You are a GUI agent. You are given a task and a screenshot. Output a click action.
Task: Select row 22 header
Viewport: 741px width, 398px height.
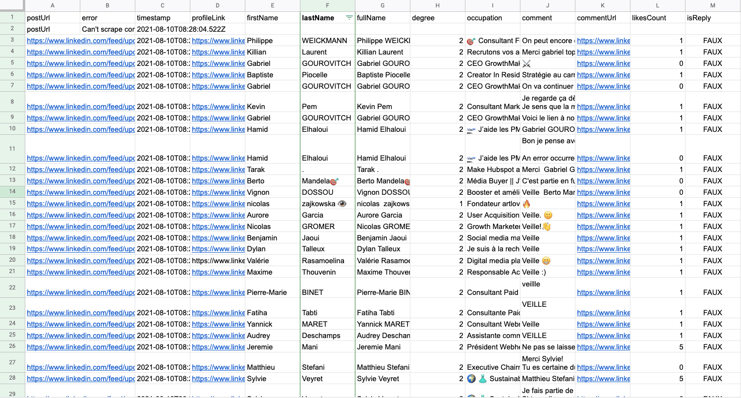[x=12, y=287]
